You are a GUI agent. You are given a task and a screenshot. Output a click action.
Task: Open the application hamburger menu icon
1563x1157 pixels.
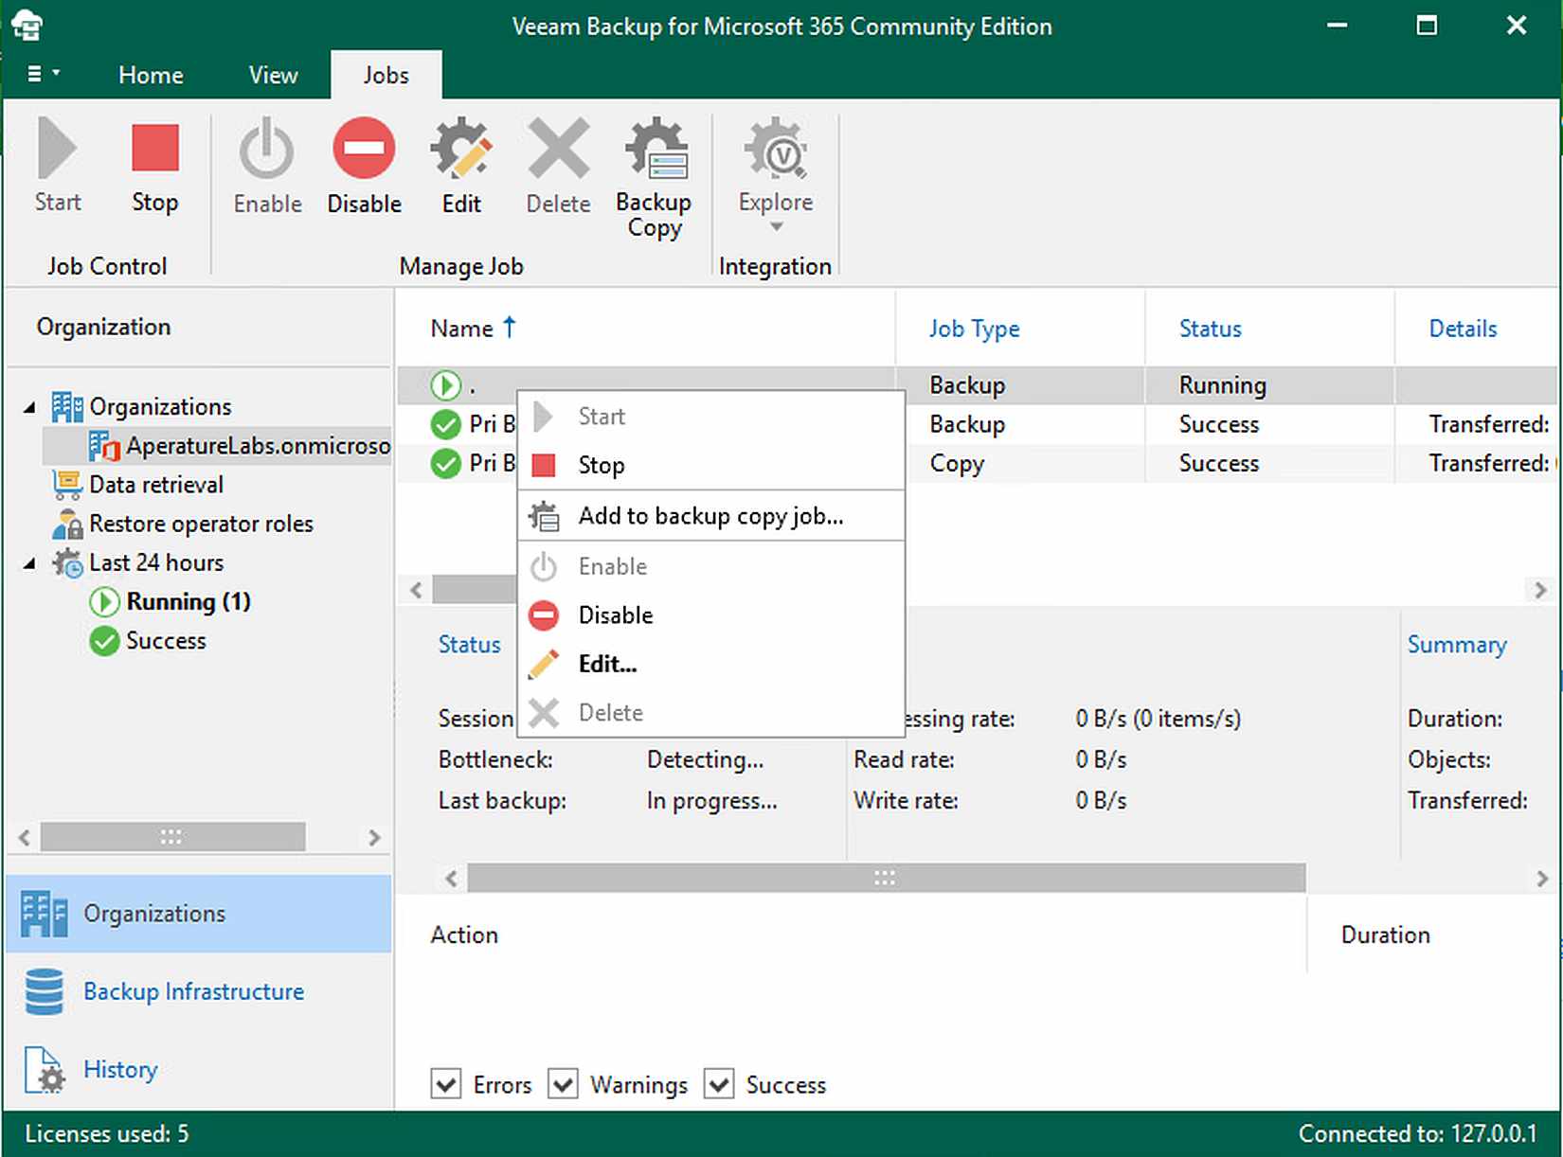(x=35, y=74)
